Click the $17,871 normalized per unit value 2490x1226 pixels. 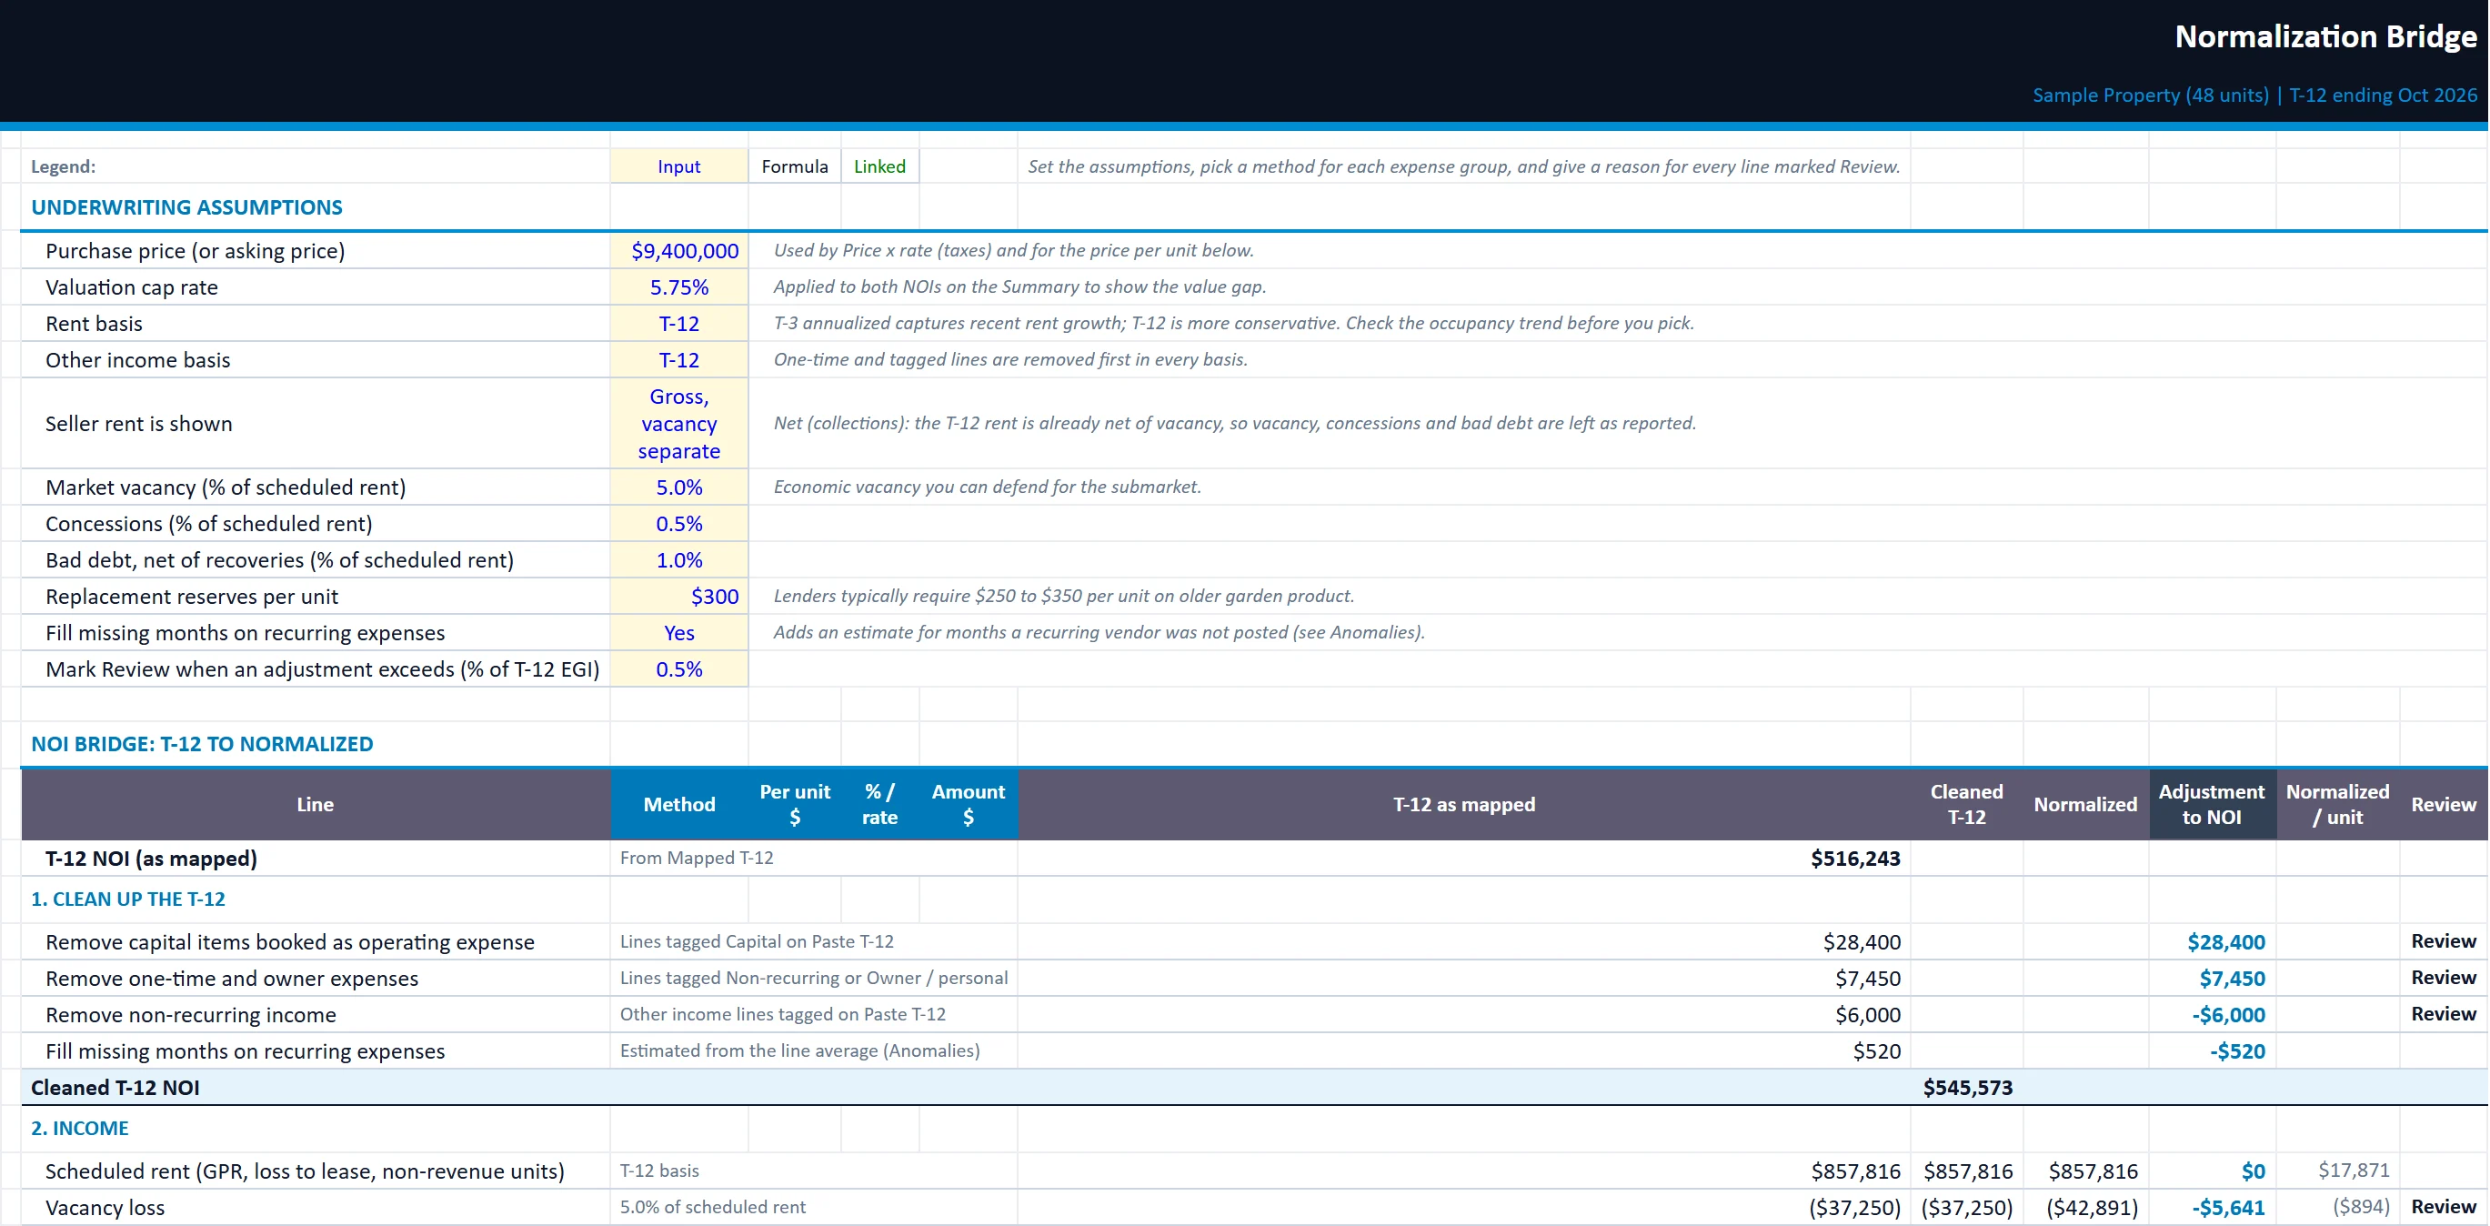[2353, 1170]
